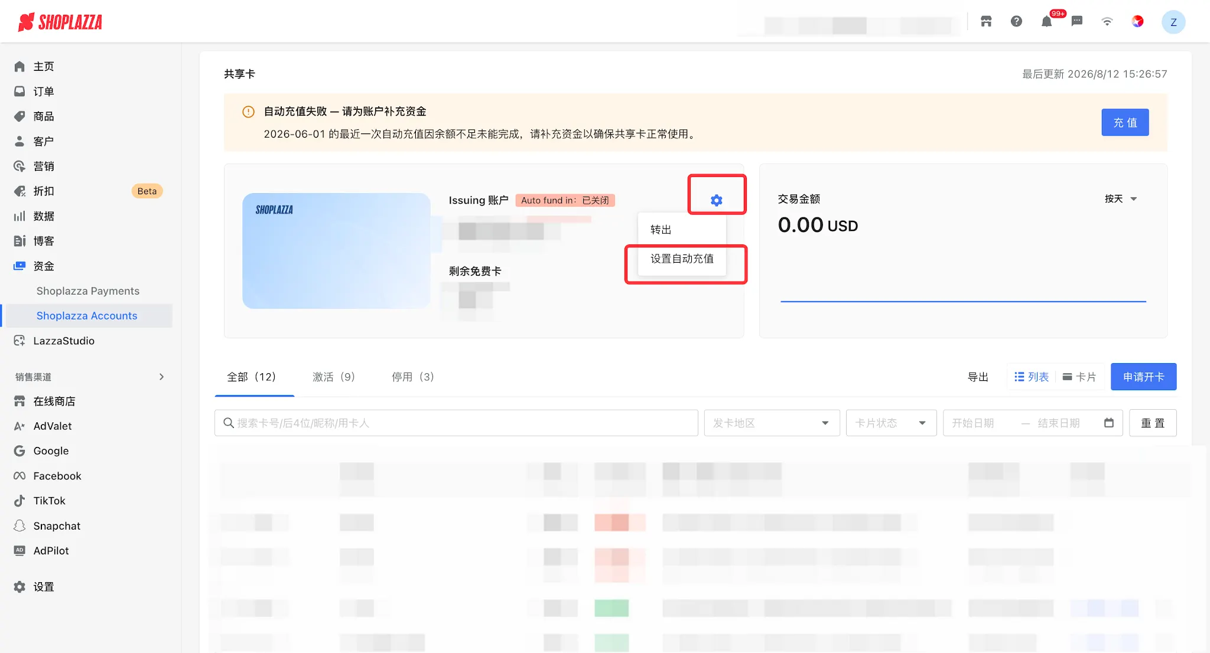Click the Wi-Fi signal icon in header

[1107, 22]
